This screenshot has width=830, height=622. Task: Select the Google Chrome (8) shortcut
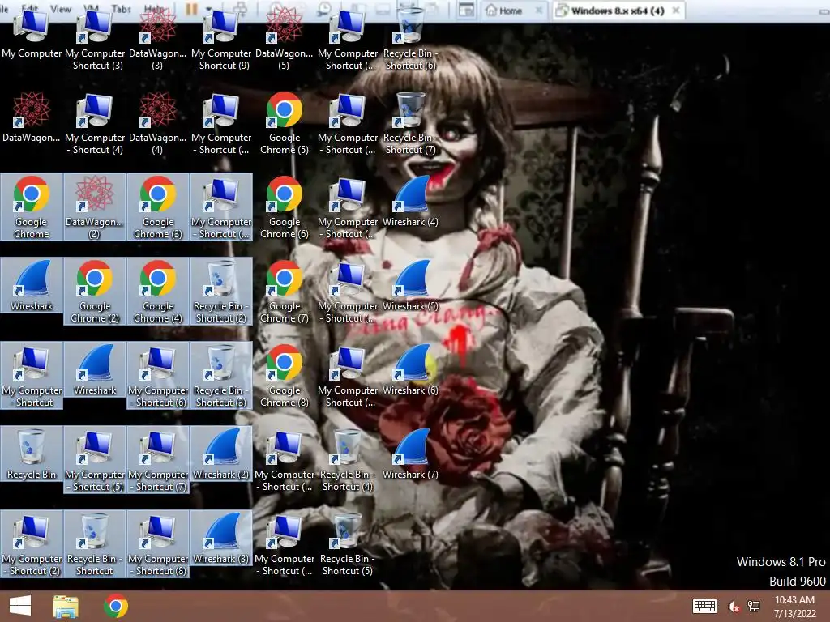[285, 376]
